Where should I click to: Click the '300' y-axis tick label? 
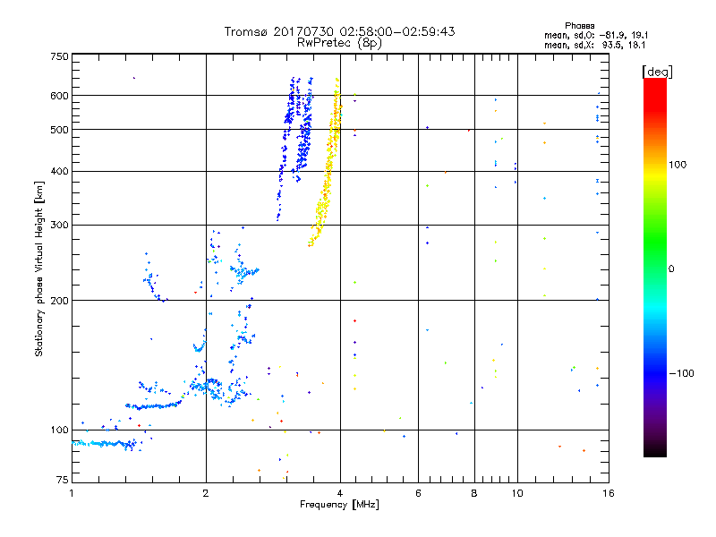click(59, 225)
